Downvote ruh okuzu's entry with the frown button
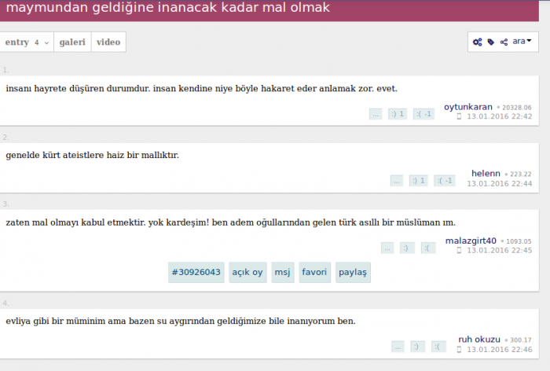Viewport: 550px width, 371px height. tap(438, 347)
